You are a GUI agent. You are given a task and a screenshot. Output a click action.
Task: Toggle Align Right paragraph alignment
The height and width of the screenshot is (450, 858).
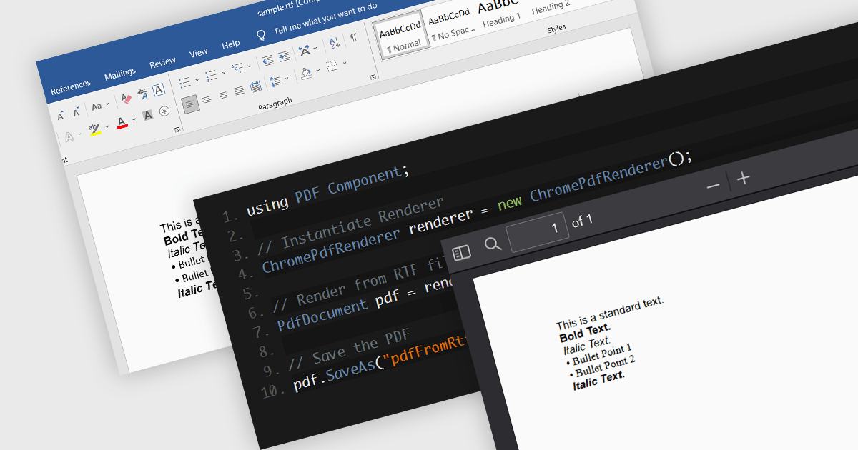(x=222, y=95)
